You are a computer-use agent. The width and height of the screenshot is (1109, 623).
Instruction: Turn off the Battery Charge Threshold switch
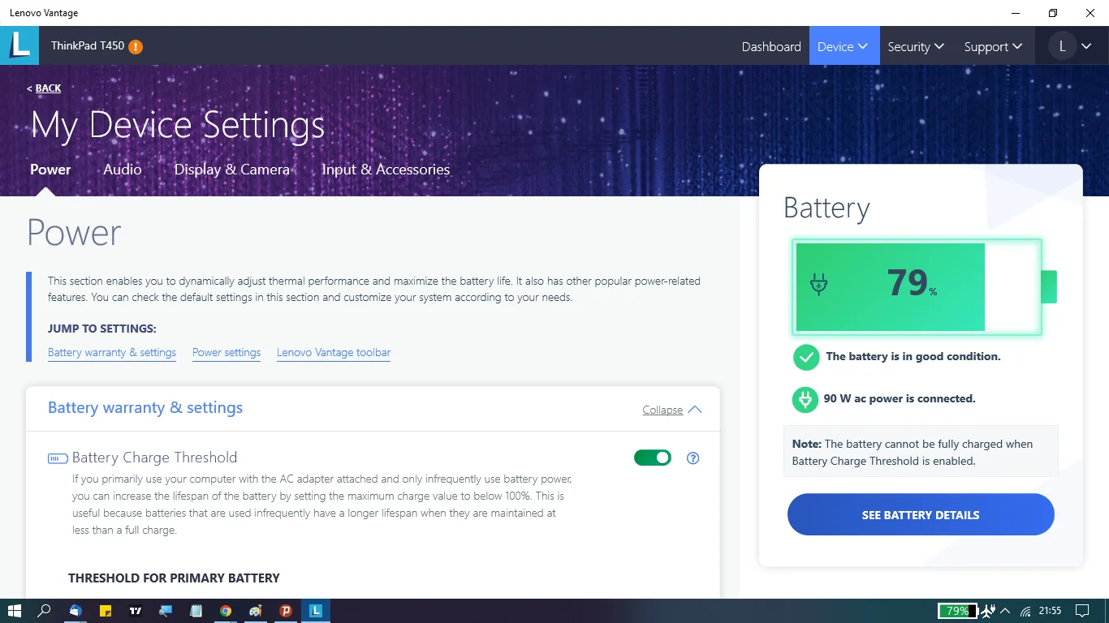[x=653, y=458]
